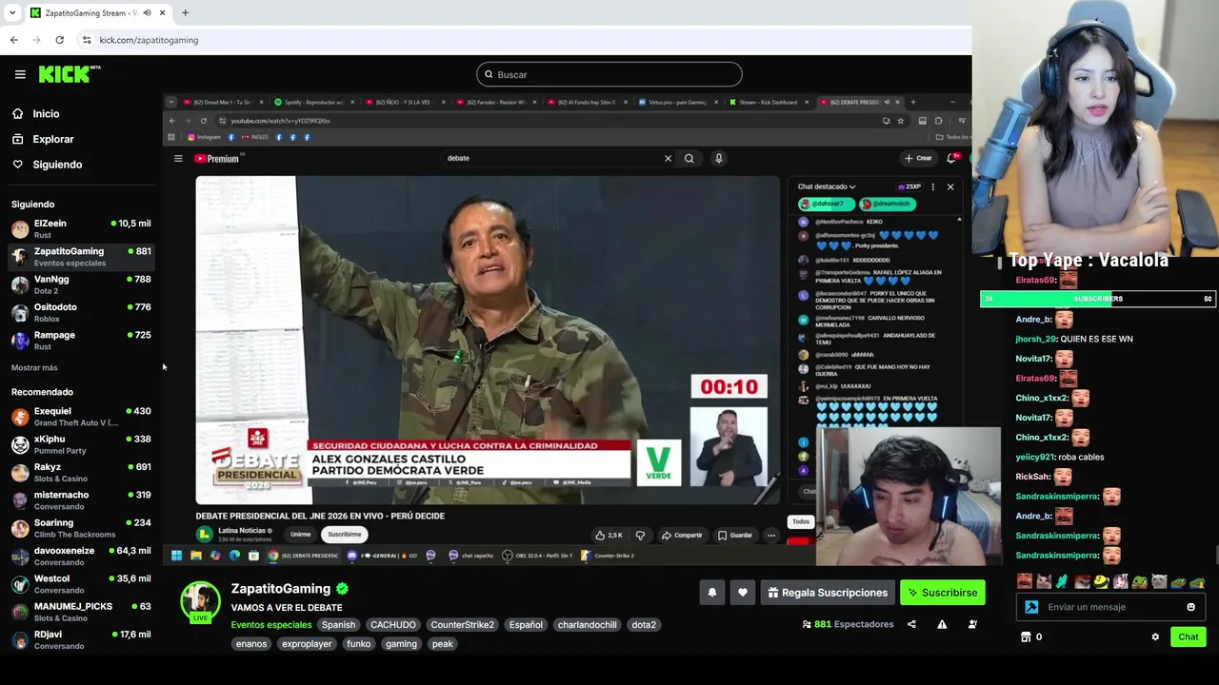Image resolution: width=1219 pixels, height=685 pixels.
Task: Share the stream via the share icon
Action: click(911, 624)
